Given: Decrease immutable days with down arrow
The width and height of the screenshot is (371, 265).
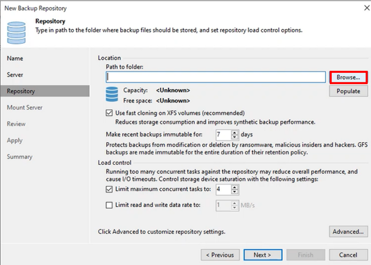Looking at the screenshot, I should click(x=234, y=137).
